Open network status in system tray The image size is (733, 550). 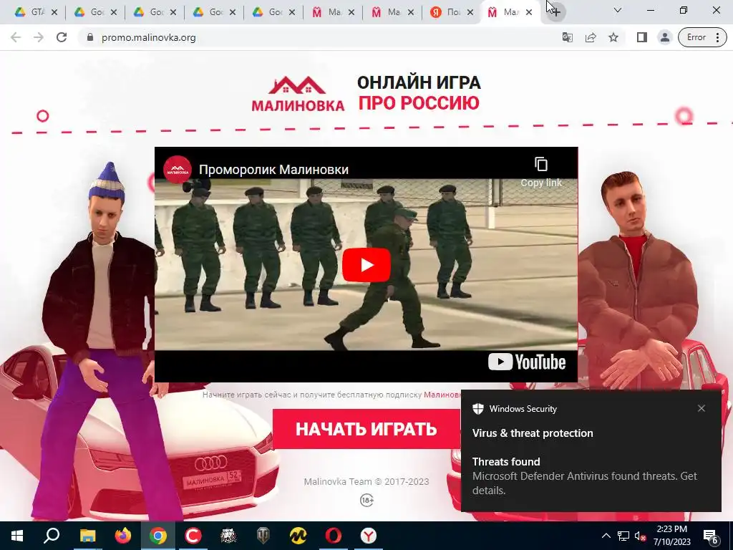tap(623, 536)
